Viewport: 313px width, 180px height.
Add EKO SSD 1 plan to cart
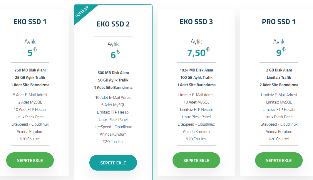click(x=30, y=160)
